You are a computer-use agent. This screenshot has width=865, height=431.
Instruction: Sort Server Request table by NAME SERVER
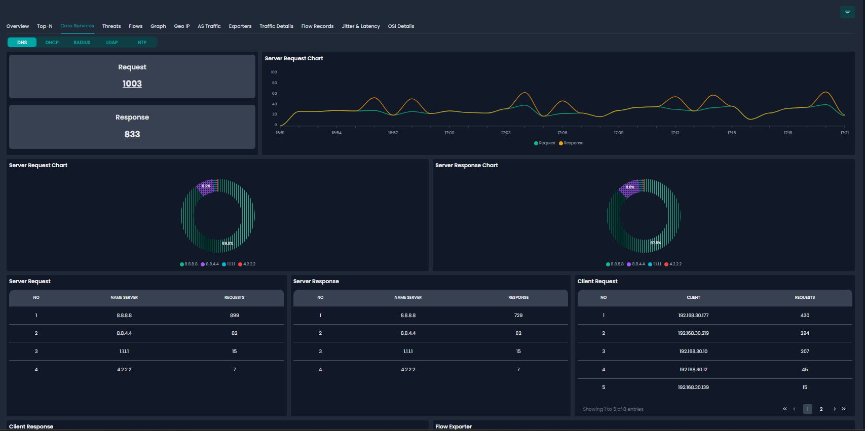coord(124,298)
